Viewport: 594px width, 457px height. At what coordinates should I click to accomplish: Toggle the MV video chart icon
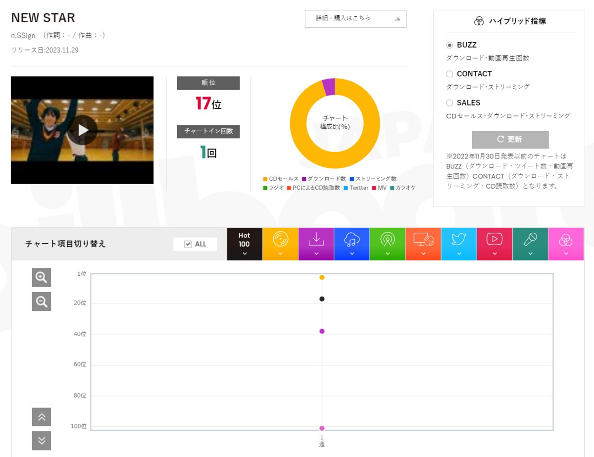[x=495, y=244]
